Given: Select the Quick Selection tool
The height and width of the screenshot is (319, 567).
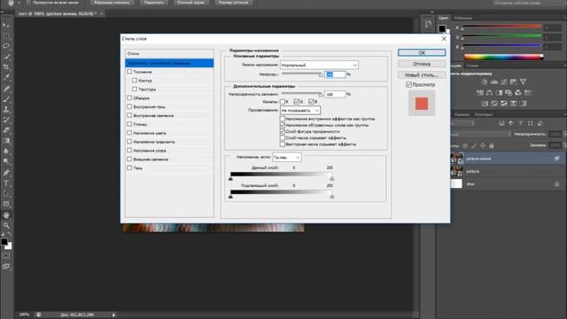Looking at the screenshot, I should pyautogui.click(x=6, y=57).
